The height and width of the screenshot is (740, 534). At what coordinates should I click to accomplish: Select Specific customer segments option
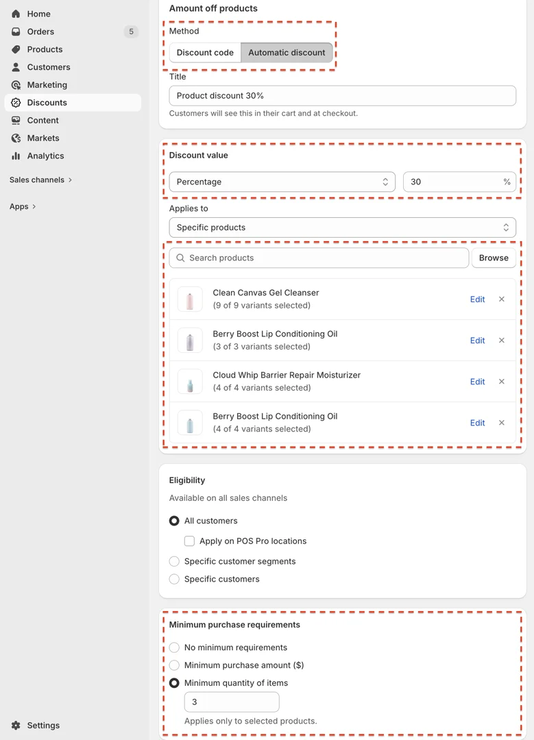tap(174, 562)
